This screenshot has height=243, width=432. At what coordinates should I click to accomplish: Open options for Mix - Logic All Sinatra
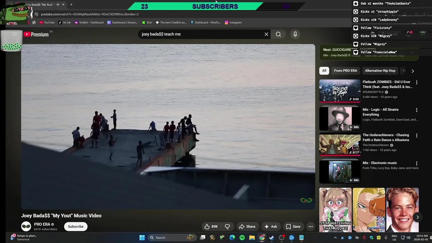point(416,110)
